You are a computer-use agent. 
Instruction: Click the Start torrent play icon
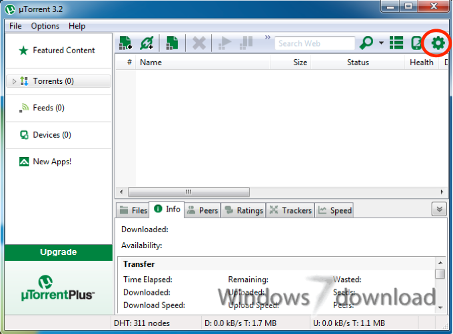pyautogui.click(x=225, y=43)
